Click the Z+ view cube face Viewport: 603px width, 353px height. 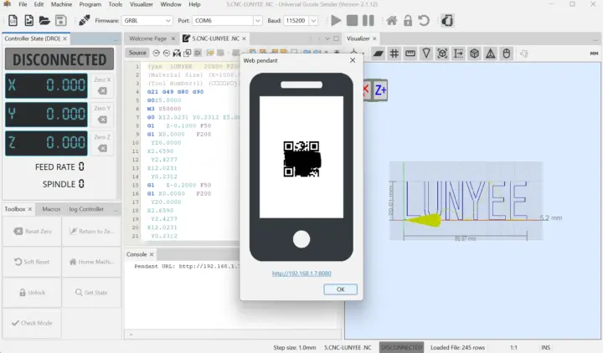pyautogui.click(x=380, y=90)
